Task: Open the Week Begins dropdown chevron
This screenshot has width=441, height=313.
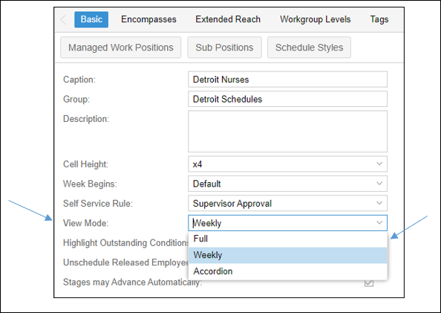Action: coord(379,184)
